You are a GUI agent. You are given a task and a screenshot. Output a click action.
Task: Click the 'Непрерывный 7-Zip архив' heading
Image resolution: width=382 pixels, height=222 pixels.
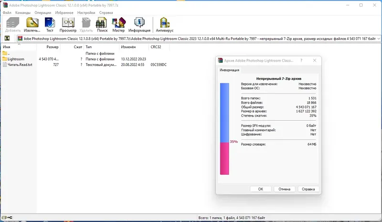(x=279, y=78)
